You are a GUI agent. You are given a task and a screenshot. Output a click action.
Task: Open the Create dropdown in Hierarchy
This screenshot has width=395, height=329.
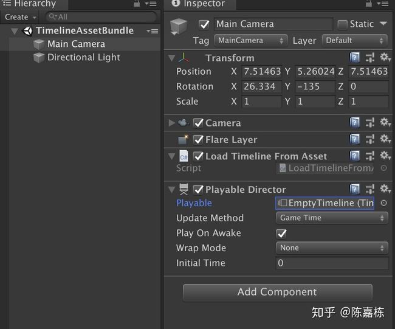click(21, 17)
